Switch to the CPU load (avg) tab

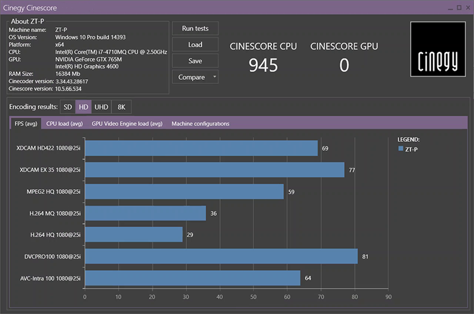point(65,124)
